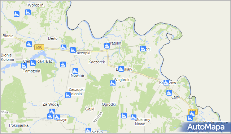231x134 pixels.
Task: Click the factory marker covering lower-right road shield
Action: click(192, 113)
